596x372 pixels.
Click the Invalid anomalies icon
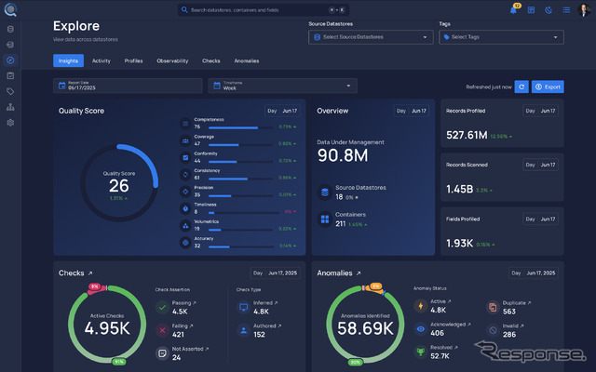click(x=493, y=330)
